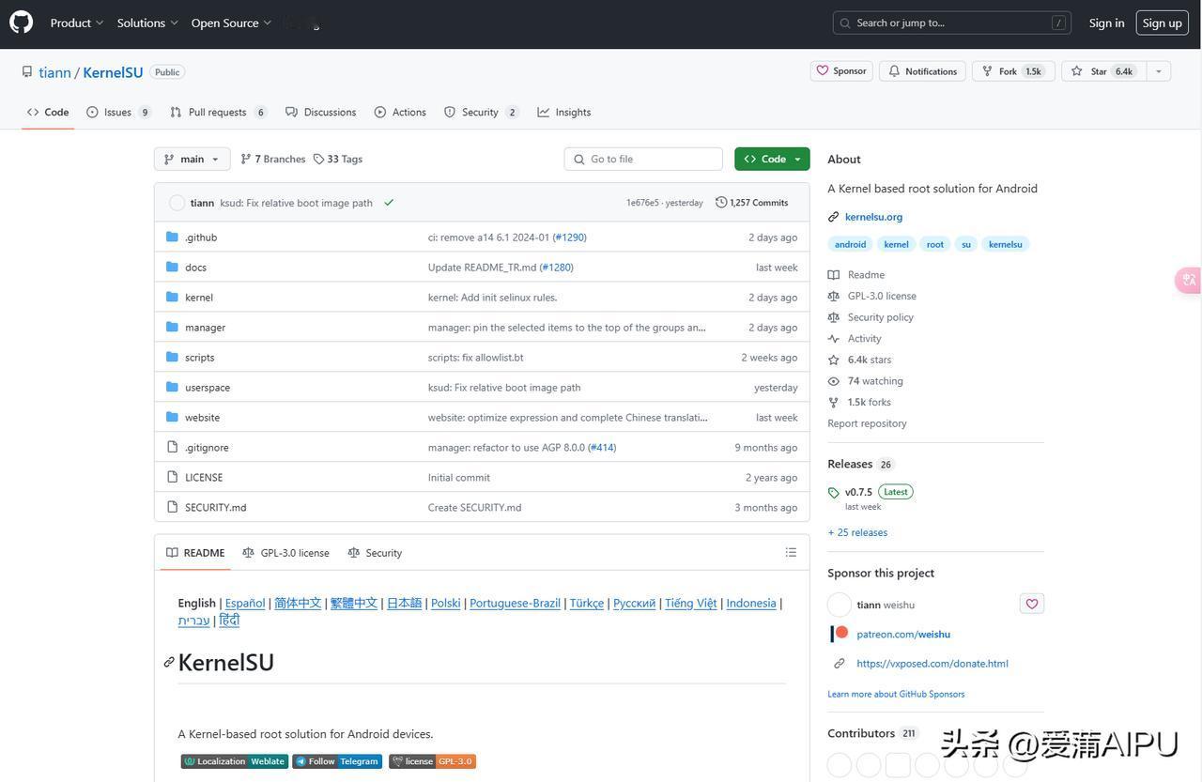Viewport: 1202px width, 782px height.
Task: Click the translate floating icon at right edge
Action: (1189, 280)
